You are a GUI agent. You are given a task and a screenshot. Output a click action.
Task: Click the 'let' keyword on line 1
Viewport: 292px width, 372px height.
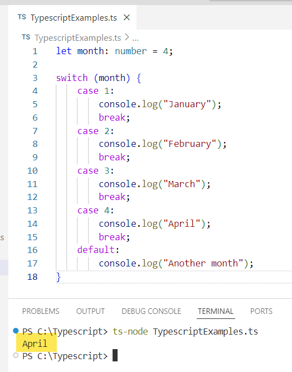click(x=64, y=51)
